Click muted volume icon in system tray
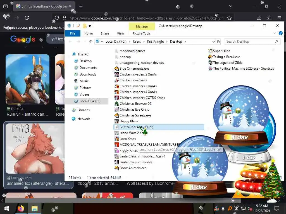 pos(250,208)
